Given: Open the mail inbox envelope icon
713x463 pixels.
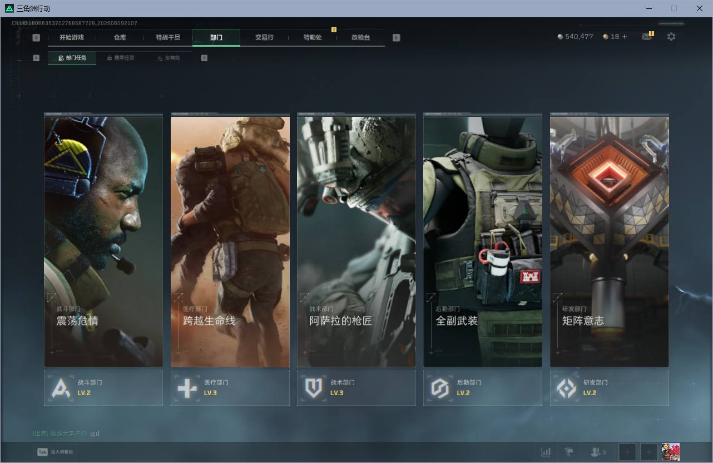Looking at the screenshot, I should pyautogui.click(x=646, y=37).
